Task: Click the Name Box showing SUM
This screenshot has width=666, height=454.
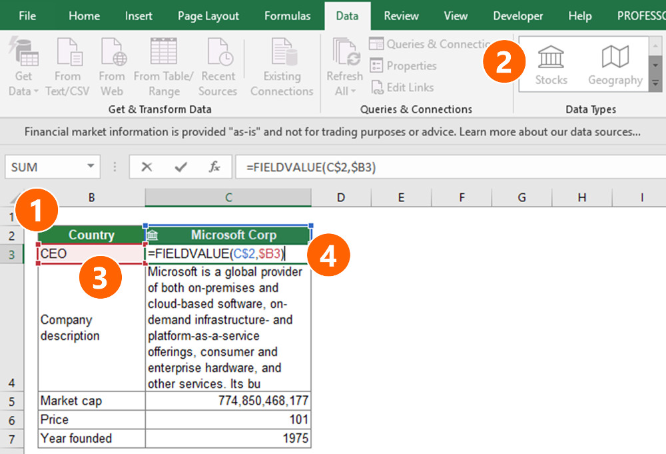Action: pos(53,167)
